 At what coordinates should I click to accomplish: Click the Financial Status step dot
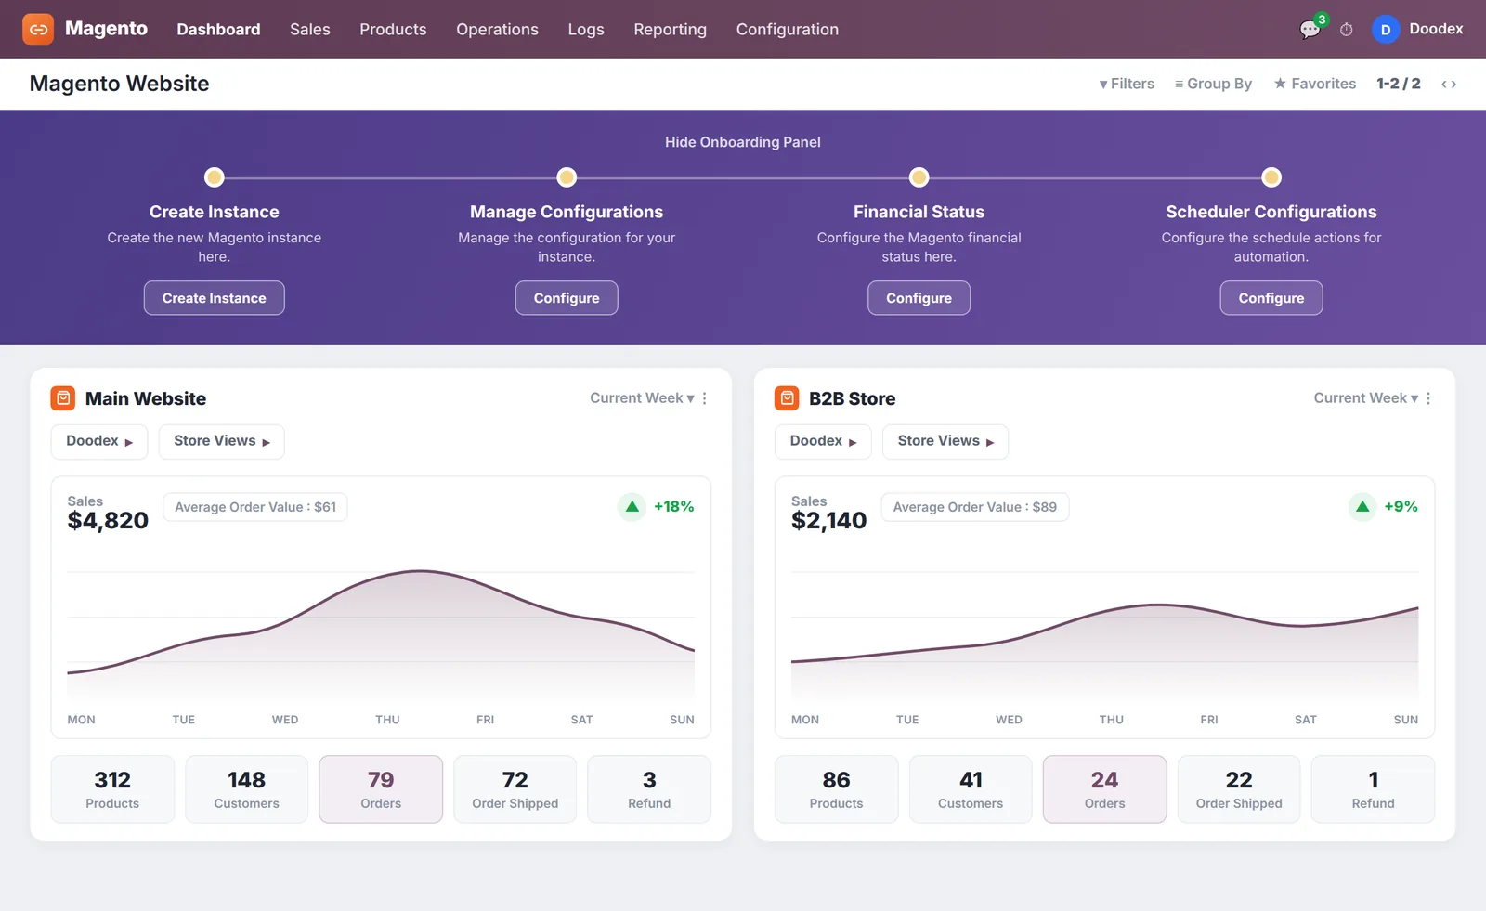919,177
